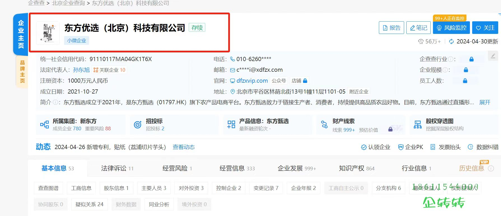Viewport: 501px width, 216px height.
Task: Click the refresh icon beside update date
Action: (451, 41)
